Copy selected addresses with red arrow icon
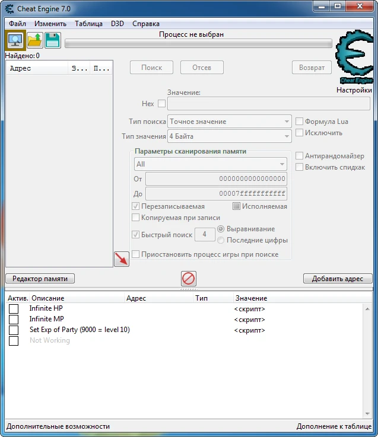The image size is (378, 437). click(x=122, y=259)
